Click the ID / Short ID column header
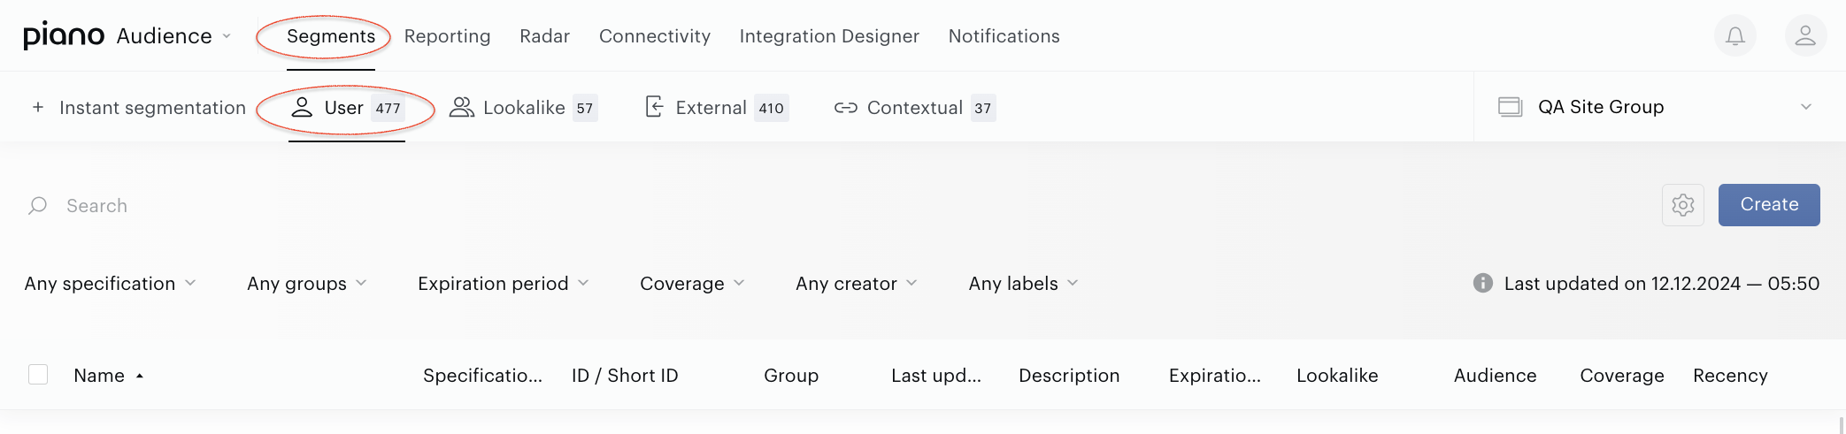Screen dimensions: 1846x434 pos(625,376)
